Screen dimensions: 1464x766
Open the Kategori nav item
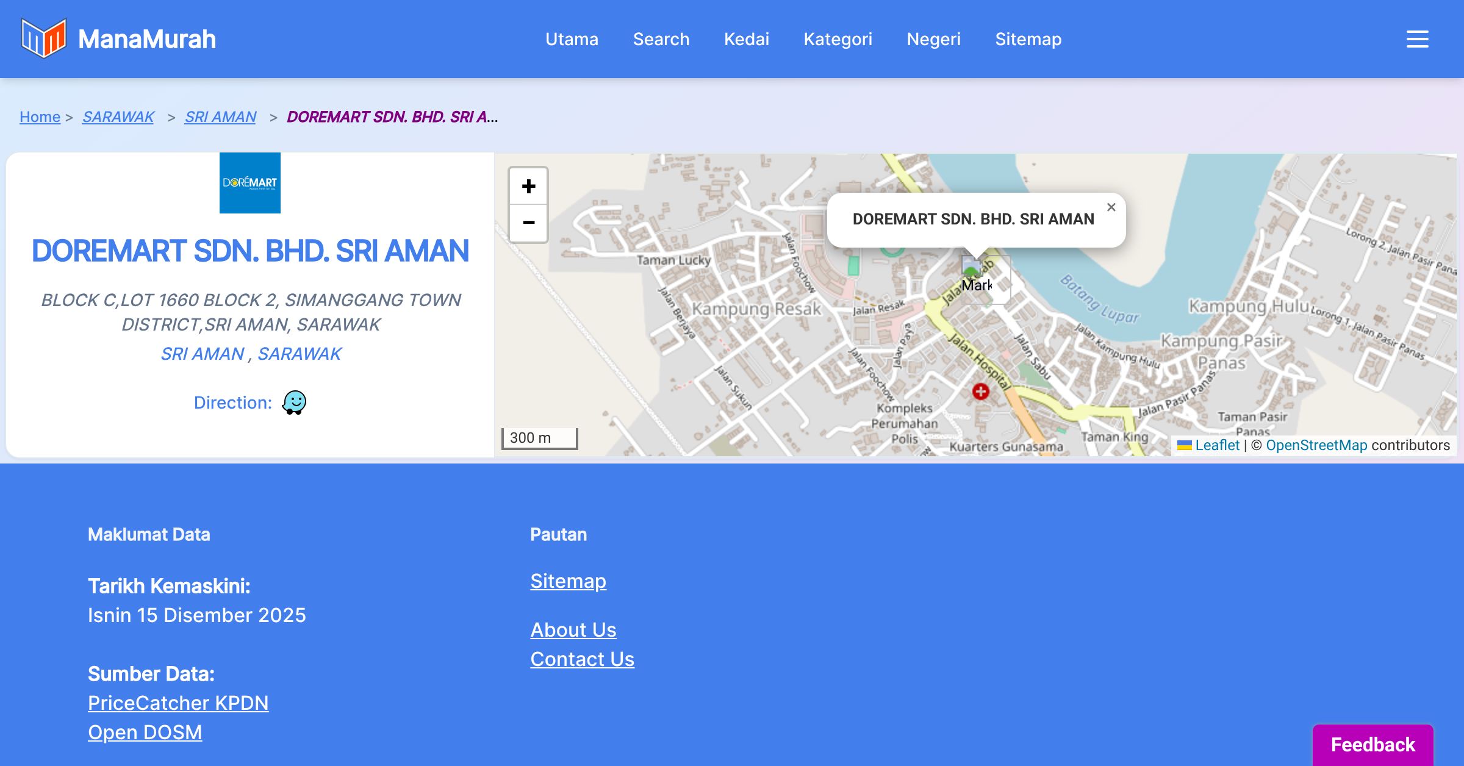pos(838,39)
